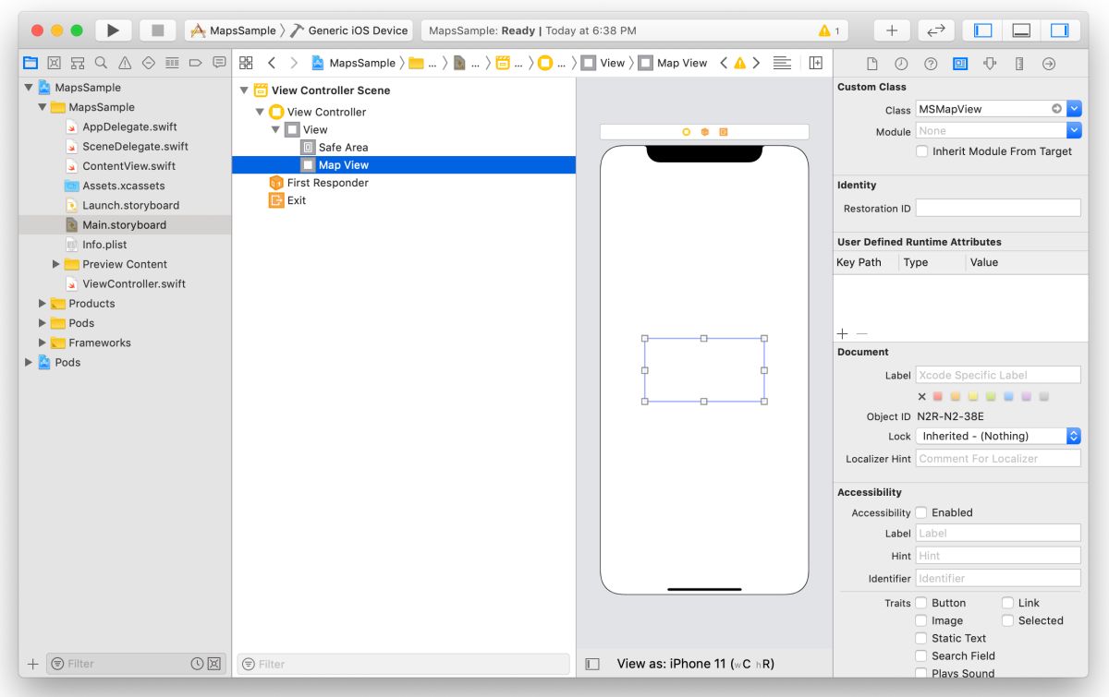1109x697 pixels.
Task: Show the bottom Debug area panel
Action: click(1021, 30)
